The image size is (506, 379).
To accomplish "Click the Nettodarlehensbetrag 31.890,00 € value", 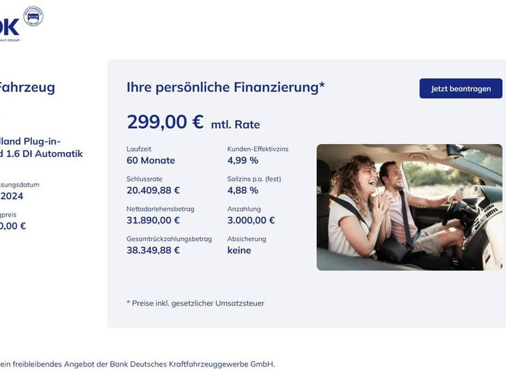I will (x=153, y=221).
